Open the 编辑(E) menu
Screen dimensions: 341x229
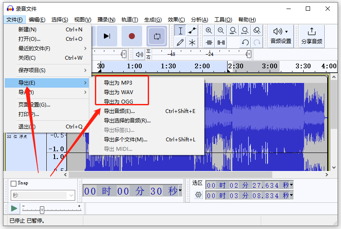tap(37, 20)
